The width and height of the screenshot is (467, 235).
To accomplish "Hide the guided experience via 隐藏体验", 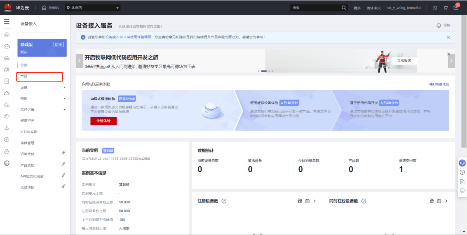I will click(439, 84).
